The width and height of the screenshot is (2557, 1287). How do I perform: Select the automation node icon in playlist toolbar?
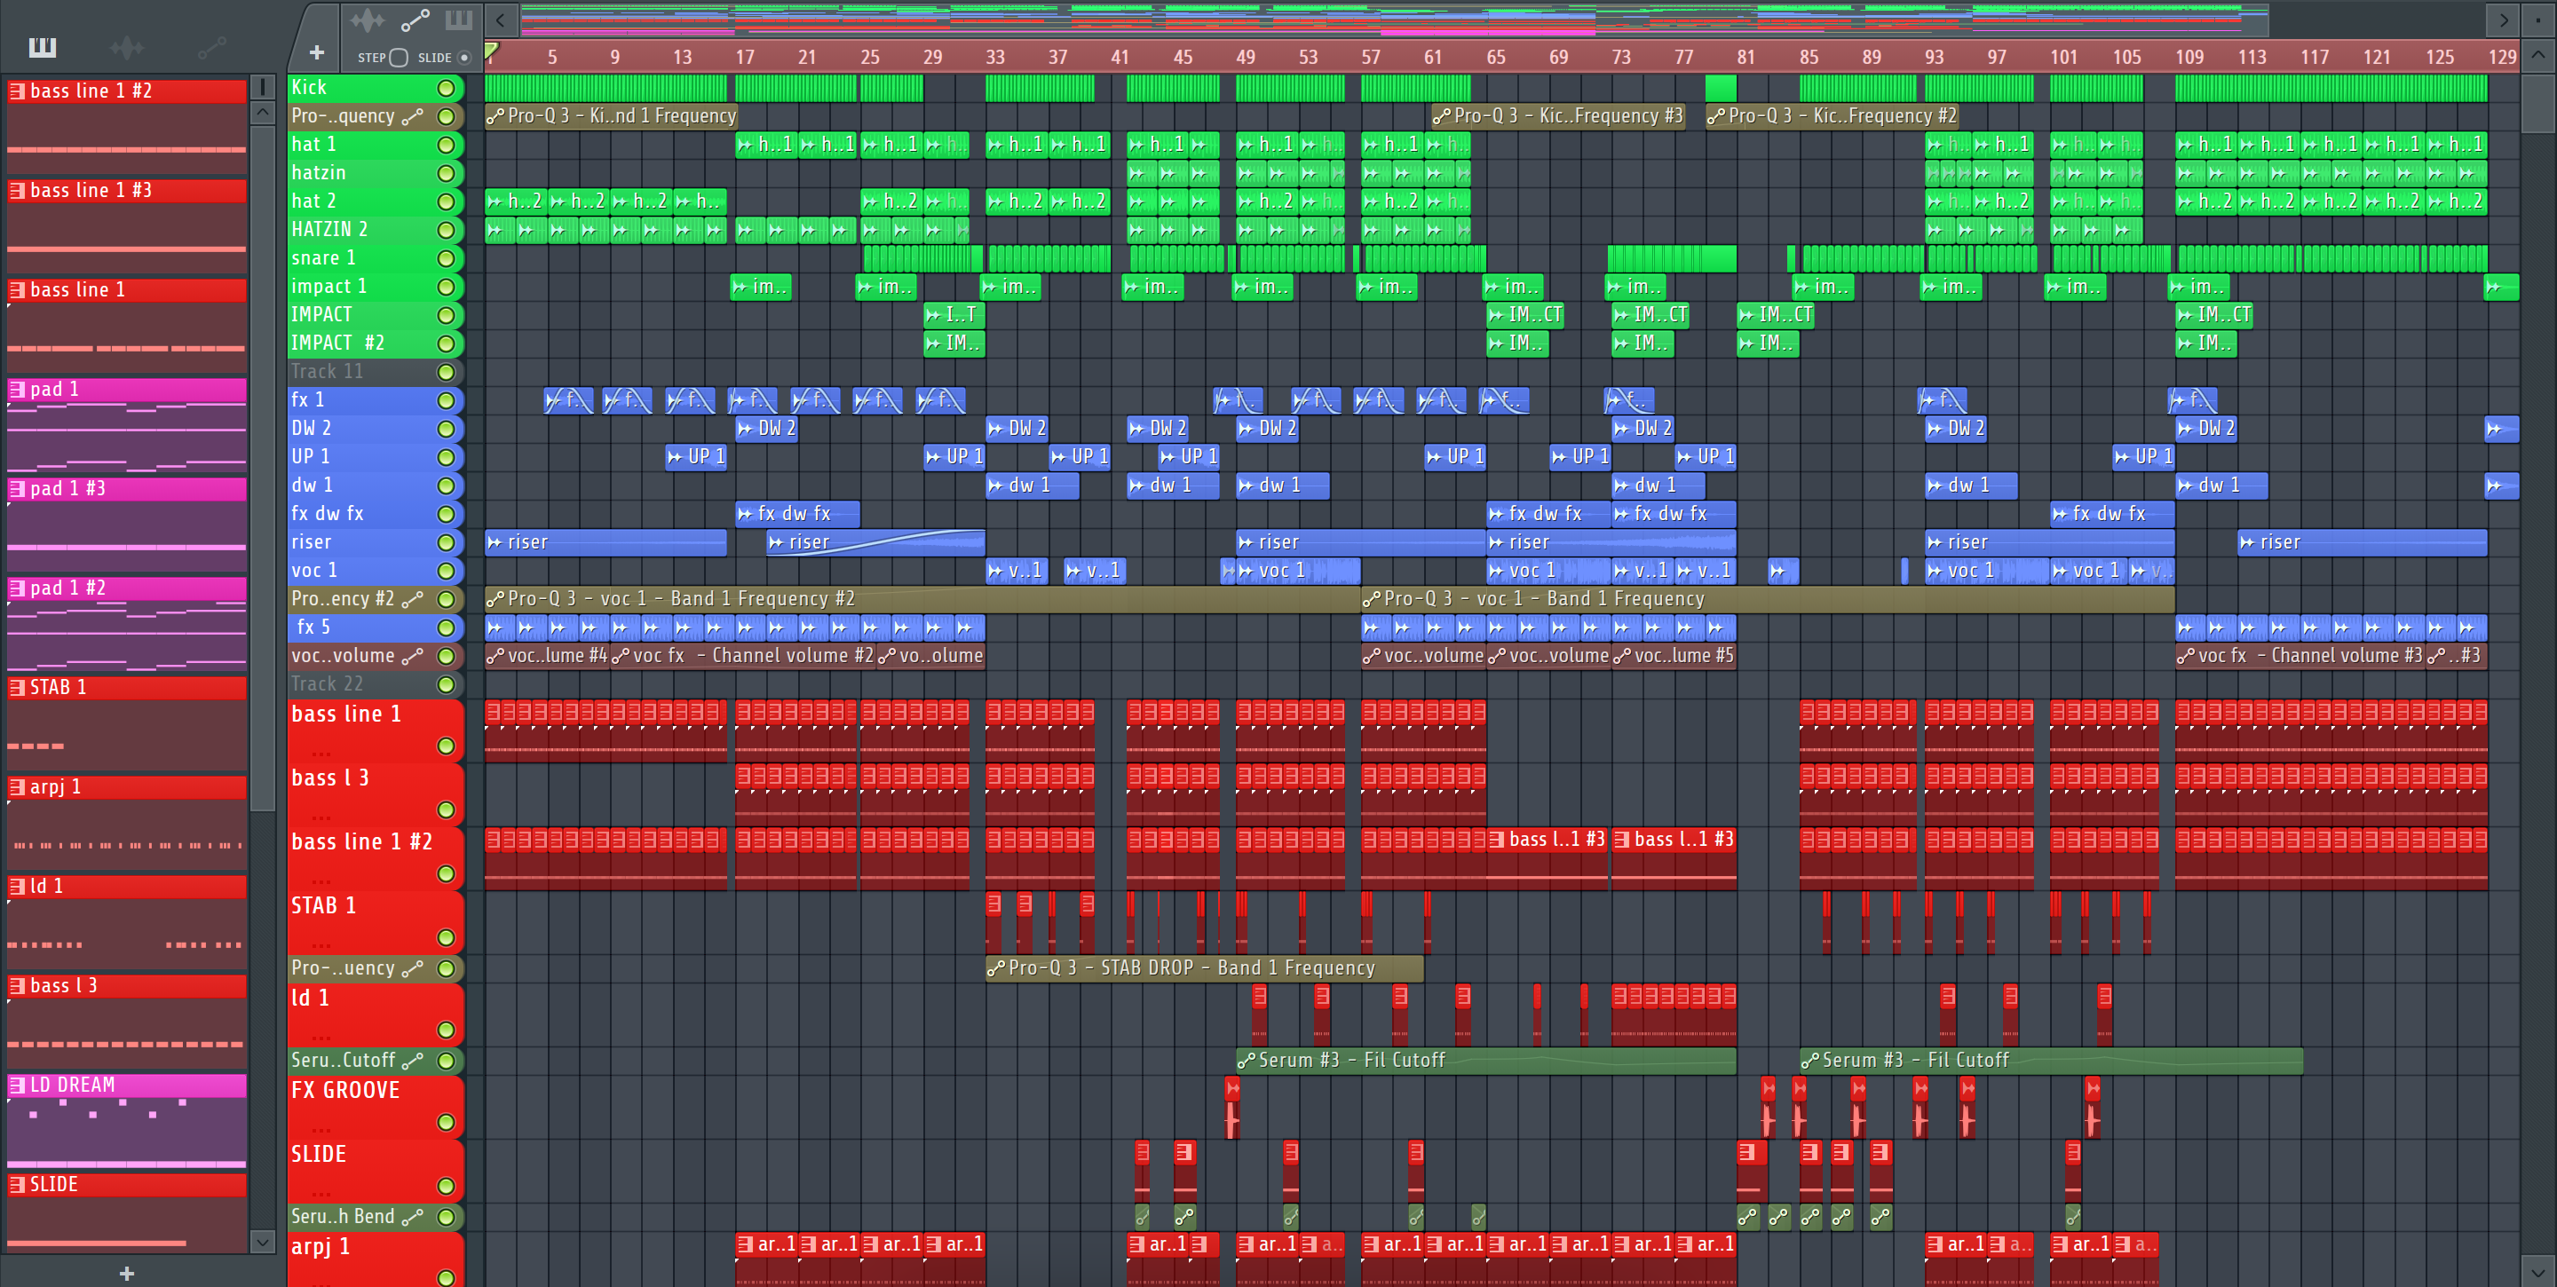[415, 20]
